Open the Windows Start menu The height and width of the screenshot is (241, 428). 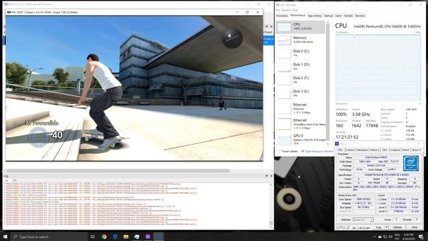[5, 236]
